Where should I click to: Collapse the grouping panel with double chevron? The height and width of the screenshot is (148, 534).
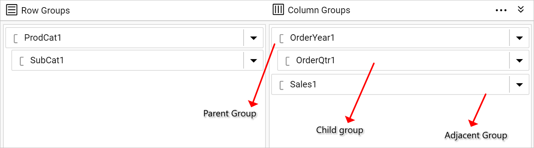[x=521, y=9]
